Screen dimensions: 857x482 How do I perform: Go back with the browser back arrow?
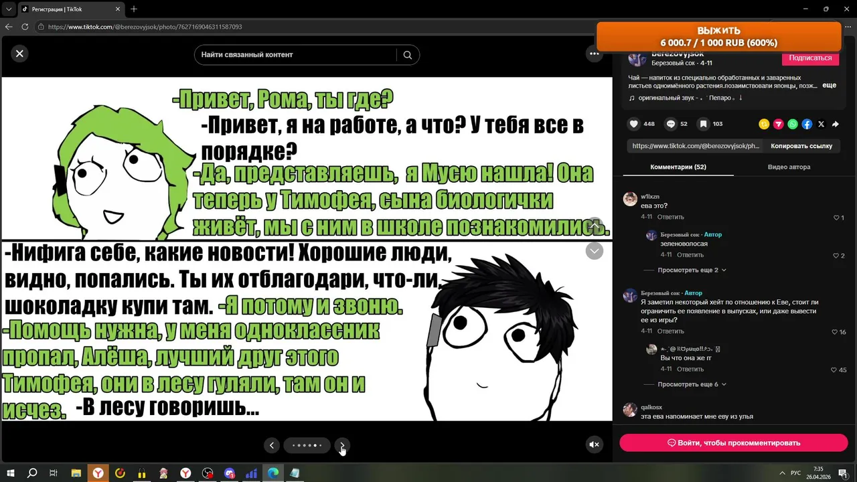[9, 27]
